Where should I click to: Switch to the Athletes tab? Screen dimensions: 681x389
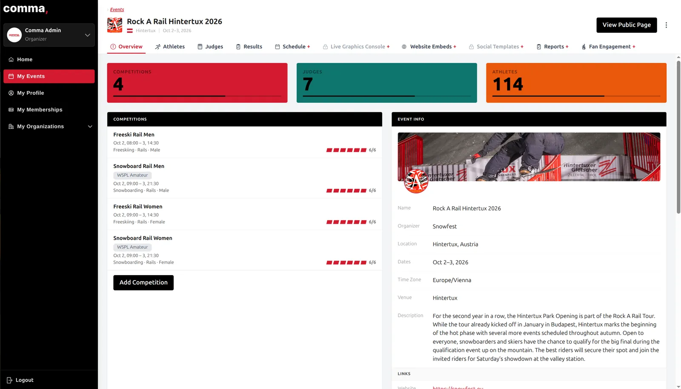170,47
